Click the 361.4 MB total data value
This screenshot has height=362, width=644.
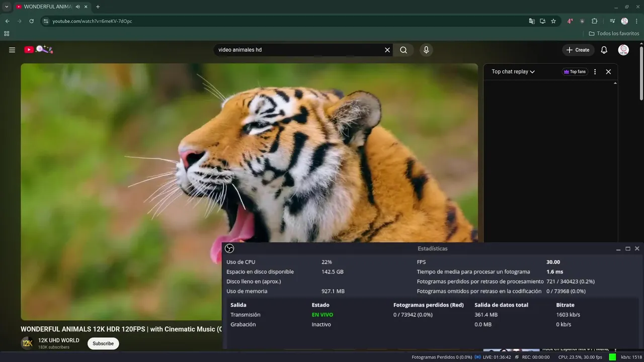point(486,315)
